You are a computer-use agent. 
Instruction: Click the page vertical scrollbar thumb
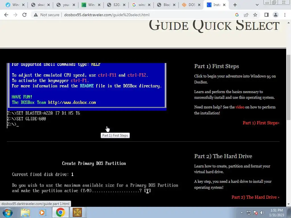(288, 87)
